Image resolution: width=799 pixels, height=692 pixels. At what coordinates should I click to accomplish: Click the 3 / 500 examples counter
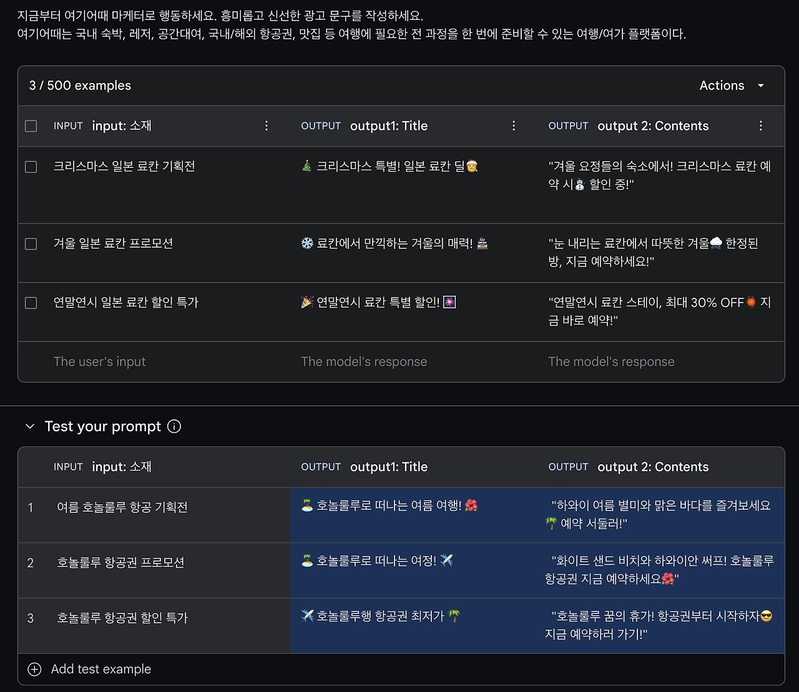(80, 85)
